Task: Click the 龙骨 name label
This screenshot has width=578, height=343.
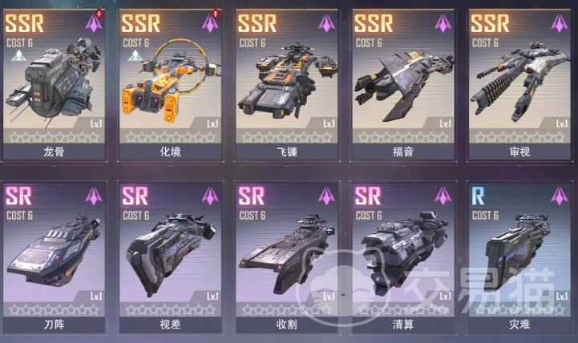Action: point(54,151)
